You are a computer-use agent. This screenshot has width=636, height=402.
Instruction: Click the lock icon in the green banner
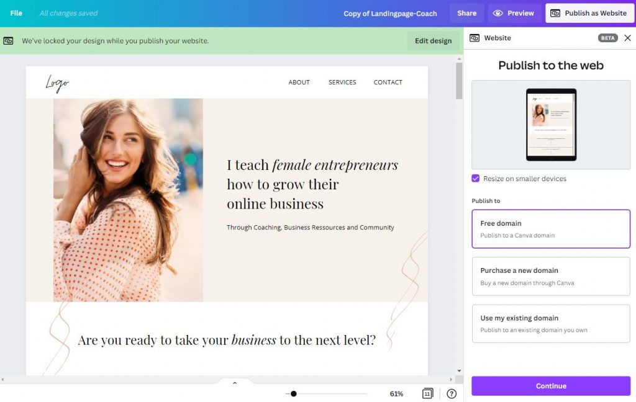pos(9,40)
